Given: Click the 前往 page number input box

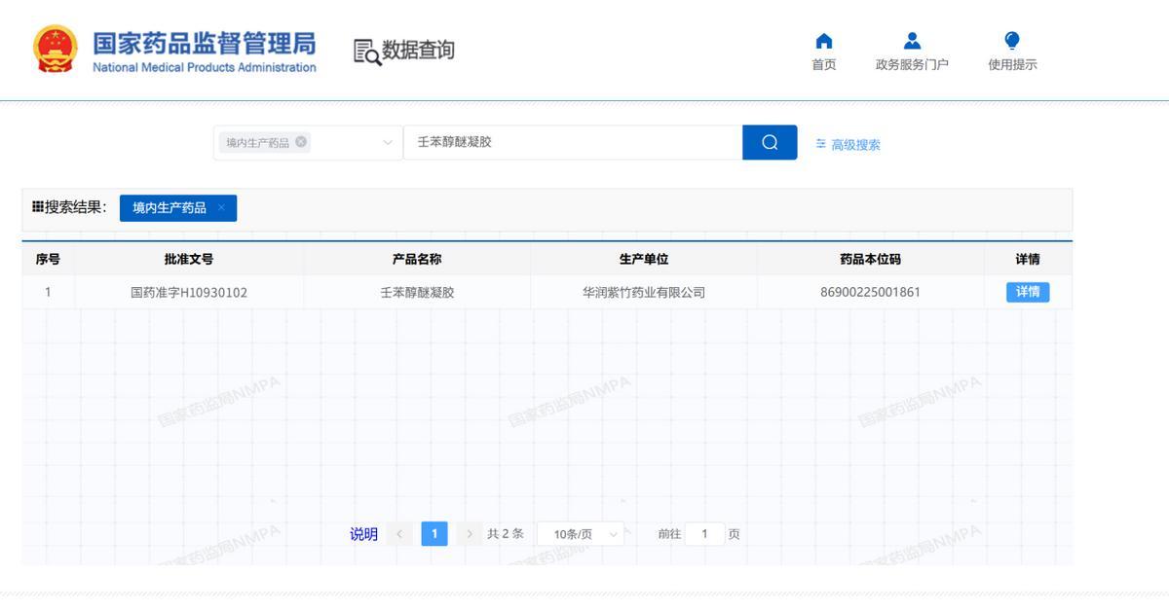Looking at the screenshot, I should pos(704,534).
